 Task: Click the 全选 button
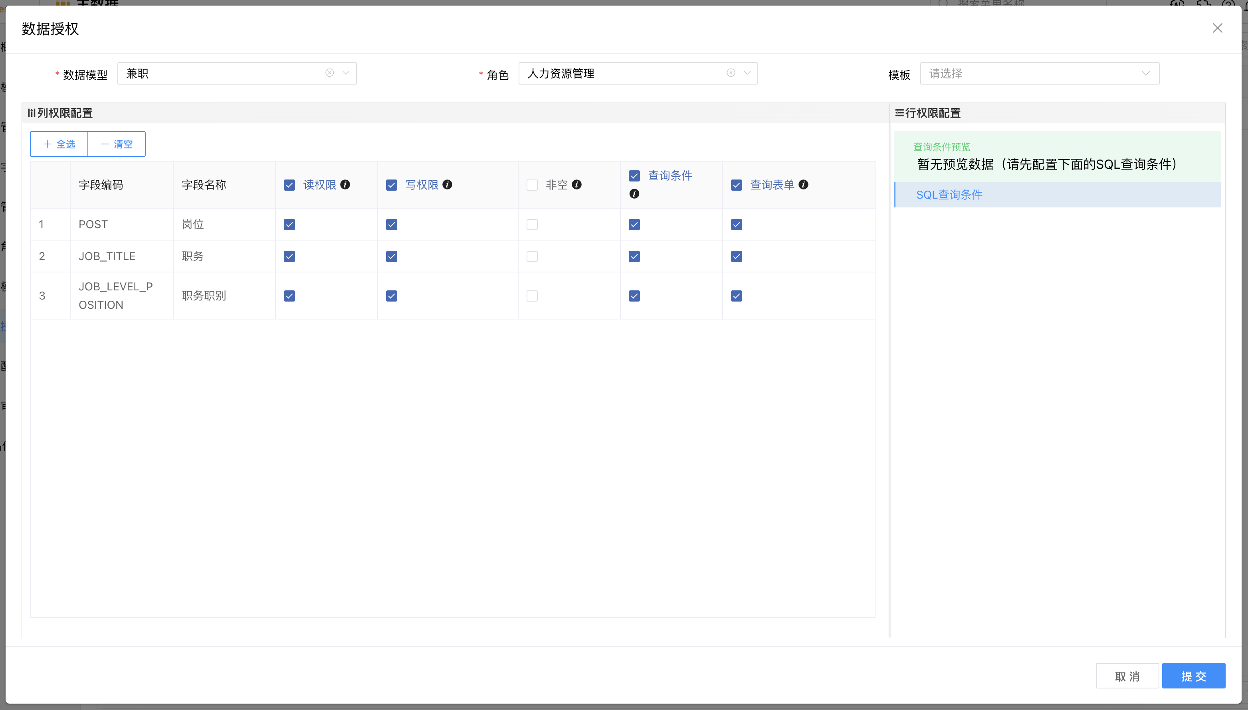click(x=59, y=144)
